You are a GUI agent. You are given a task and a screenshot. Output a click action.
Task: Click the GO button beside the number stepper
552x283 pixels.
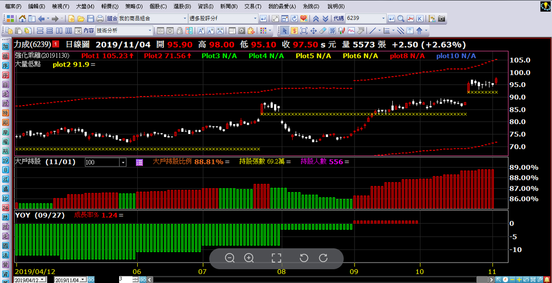click(x=143, y=280)
